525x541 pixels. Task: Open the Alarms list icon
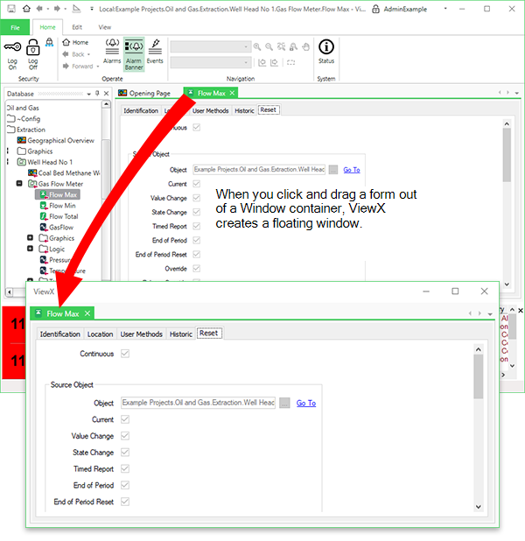112,46
